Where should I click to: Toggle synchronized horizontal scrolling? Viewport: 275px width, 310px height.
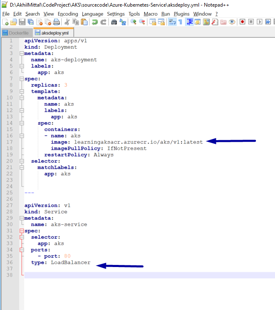[x=161, y=22]
